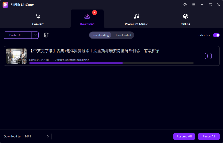Image resolution: width=223 pixels, height=143 pixels.
Task: Delete downloads with the trash icon
Action: pos(46,35)
